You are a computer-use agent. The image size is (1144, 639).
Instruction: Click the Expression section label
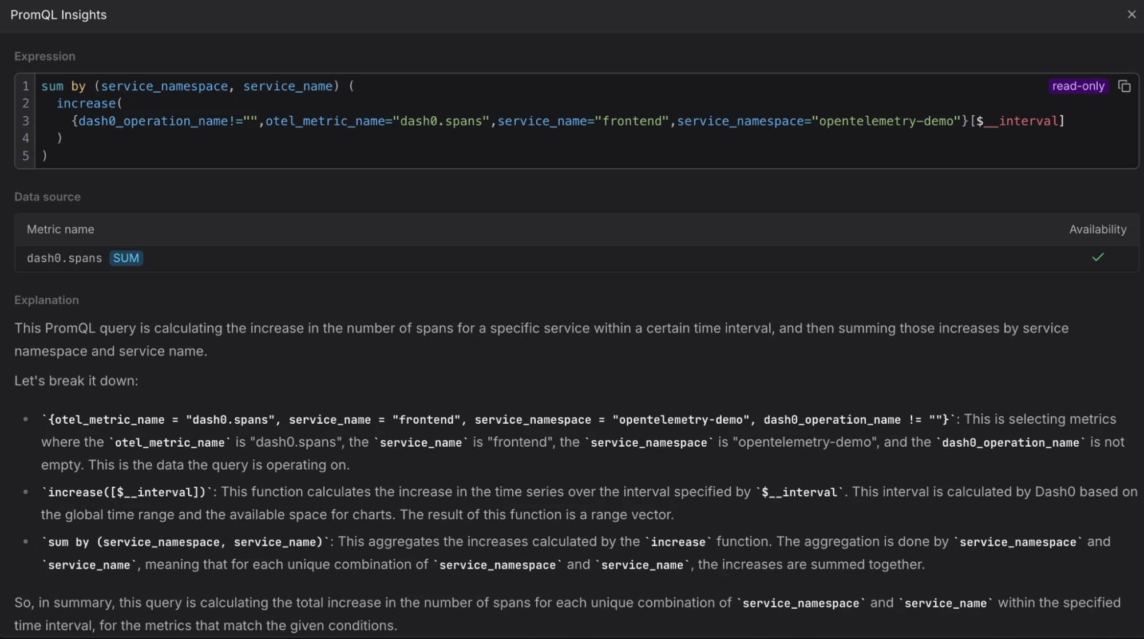tap(45, 56)
